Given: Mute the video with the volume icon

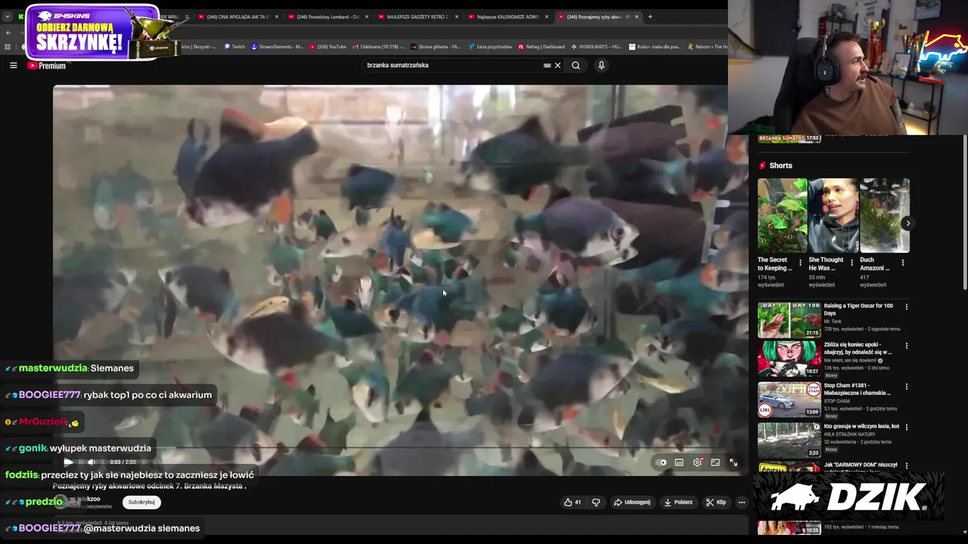Looking at the screenshot, I should [91, 462].
